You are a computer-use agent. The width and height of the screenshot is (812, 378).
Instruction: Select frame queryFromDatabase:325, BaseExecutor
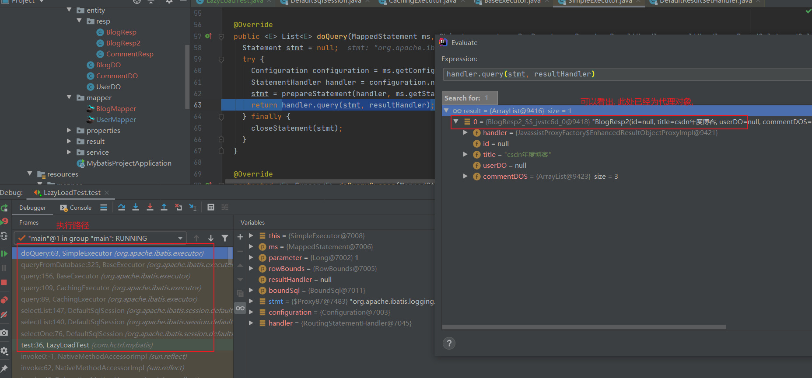coord(122,265)
